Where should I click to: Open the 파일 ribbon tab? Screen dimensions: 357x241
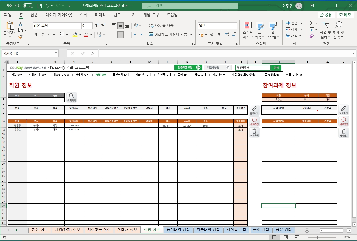tap(8, 15)
